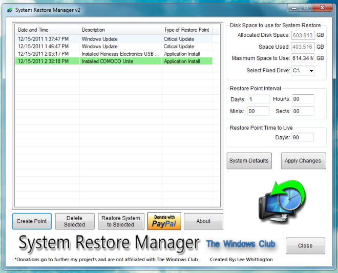This screenshot has height=273, width=338.
Task: Open the Select Fixed Drive dropdown
Action: point(303,71)
